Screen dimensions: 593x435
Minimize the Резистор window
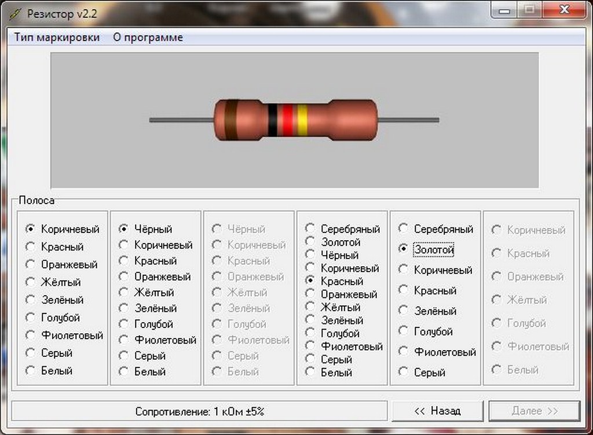point(504,10)
